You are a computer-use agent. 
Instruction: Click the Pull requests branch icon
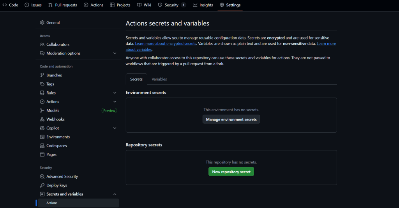pyautogui.click(x=50, y=5)
